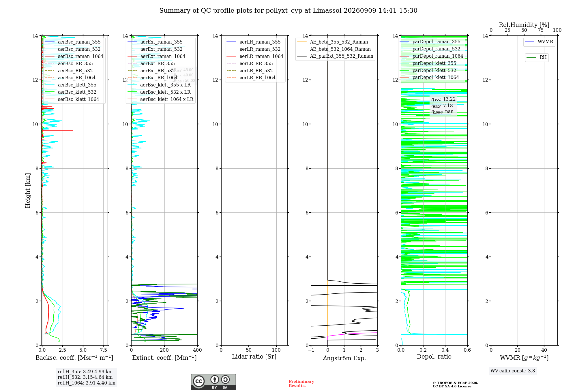Click the aerExt_raman_355 legend entry
Image resolution: width=577 pixels, height=392 pixels.
click(155, 42)
